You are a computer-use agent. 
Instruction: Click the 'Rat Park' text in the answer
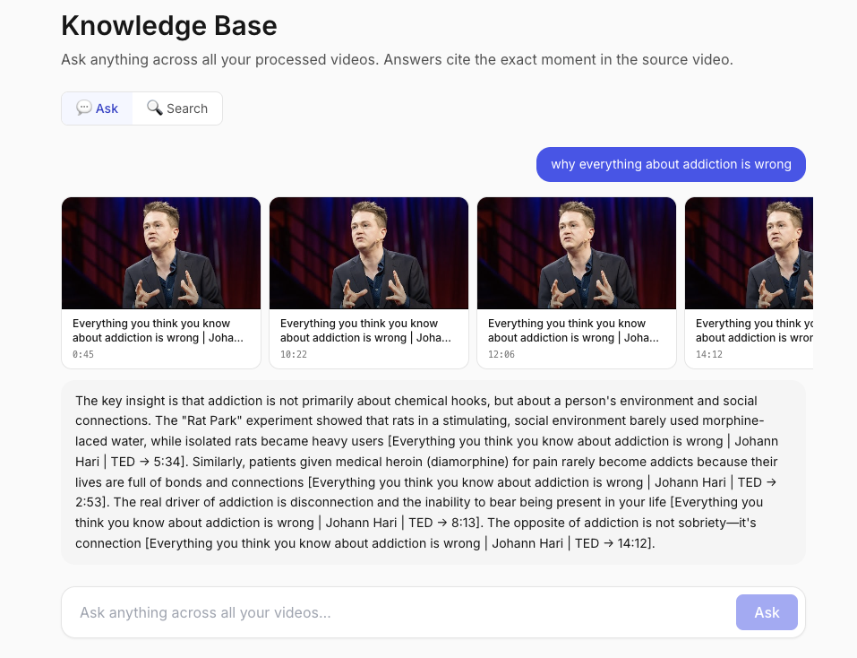click(x=211, y=420)
